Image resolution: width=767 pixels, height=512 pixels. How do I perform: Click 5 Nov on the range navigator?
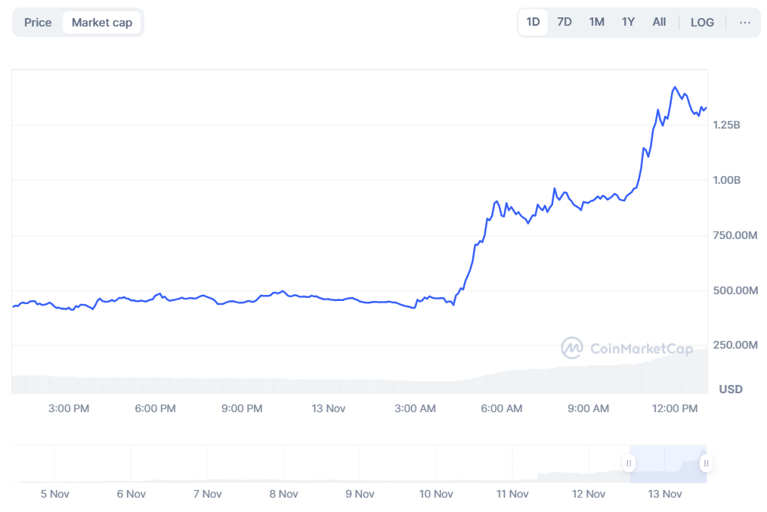[x=54, y=494]
